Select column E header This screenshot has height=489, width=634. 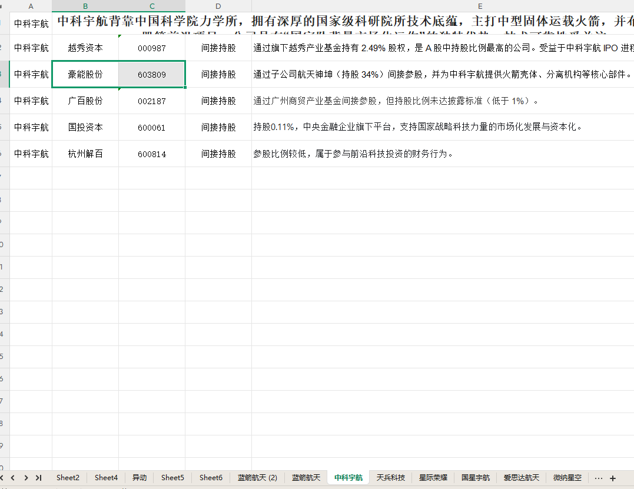click(480, 6)
